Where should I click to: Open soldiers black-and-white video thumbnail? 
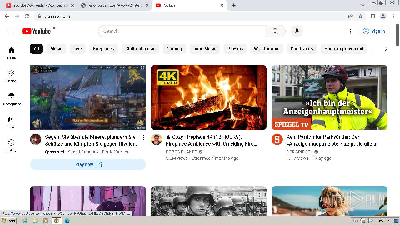point(209,201)
